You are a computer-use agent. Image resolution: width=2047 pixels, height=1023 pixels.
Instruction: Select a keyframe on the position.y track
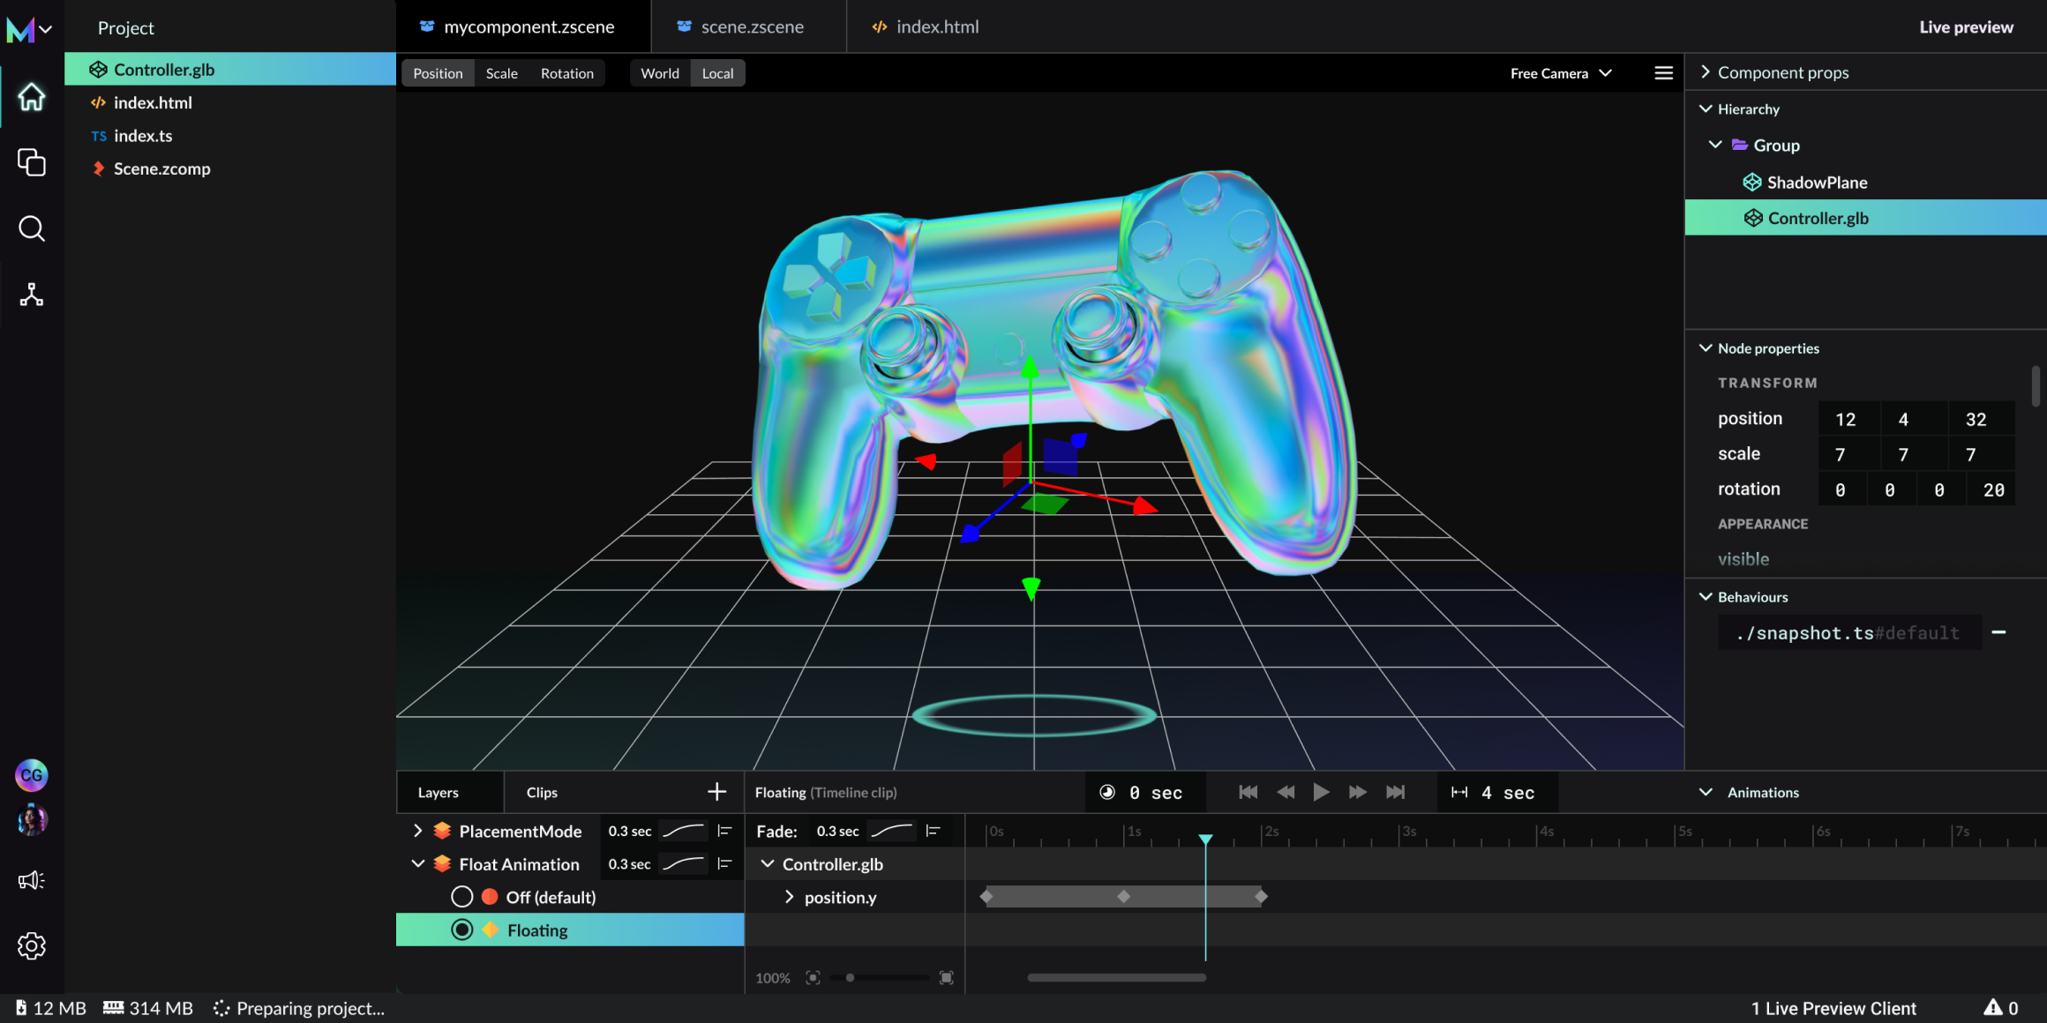(1122, 896)
